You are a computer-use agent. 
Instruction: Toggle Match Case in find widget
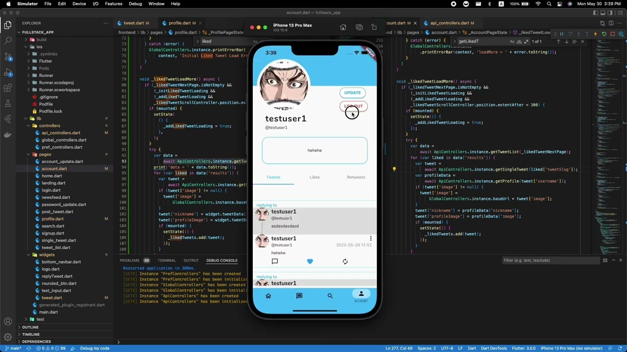pyautogui.click(x=512, y=42)
